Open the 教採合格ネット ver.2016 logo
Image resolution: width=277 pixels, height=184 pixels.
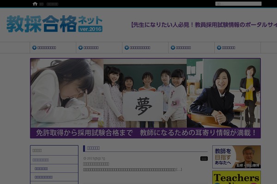[x=54, y=24]
